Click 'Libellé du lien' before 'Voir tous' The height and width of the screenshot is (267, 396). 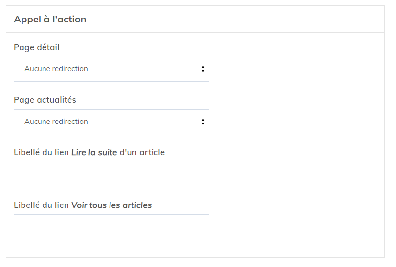click(42, 205)
